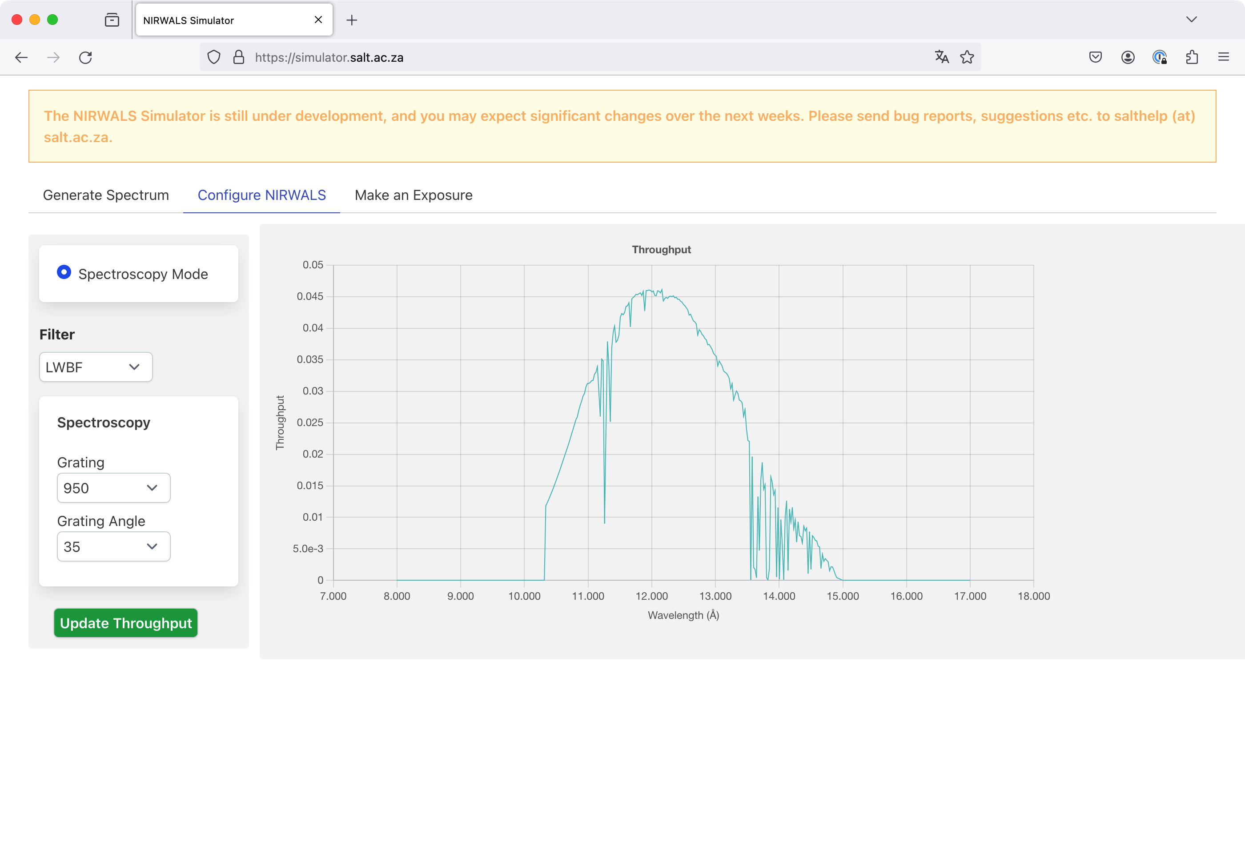Click the Filter label
This screenshot has height=861, width=1245.
point(56,335)
